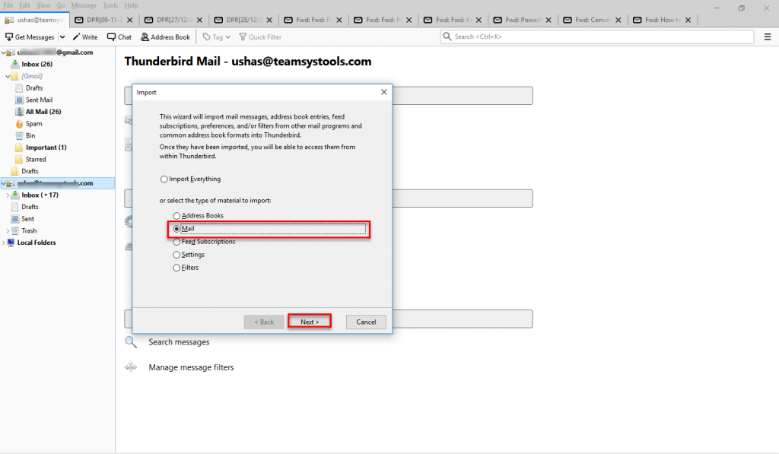This screenshot has width=779, height=454.
Task: Collapse the [Gmail] folder group
Action: tap(8, 76)
